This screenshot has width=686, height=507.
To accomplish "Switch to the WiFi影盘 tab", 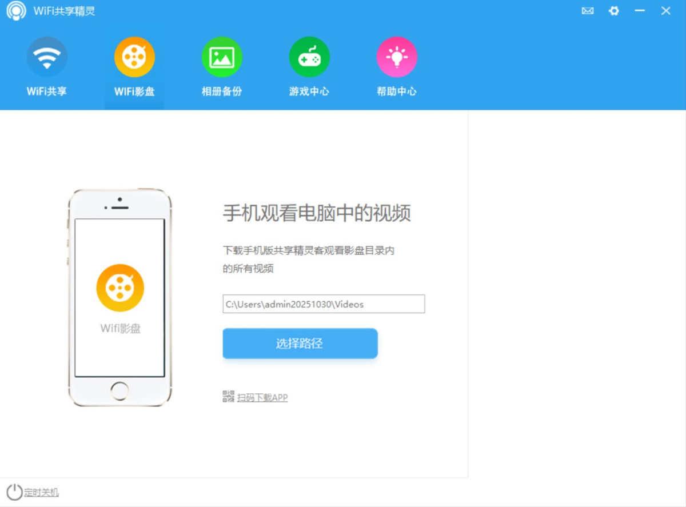I will click(134, 67).
